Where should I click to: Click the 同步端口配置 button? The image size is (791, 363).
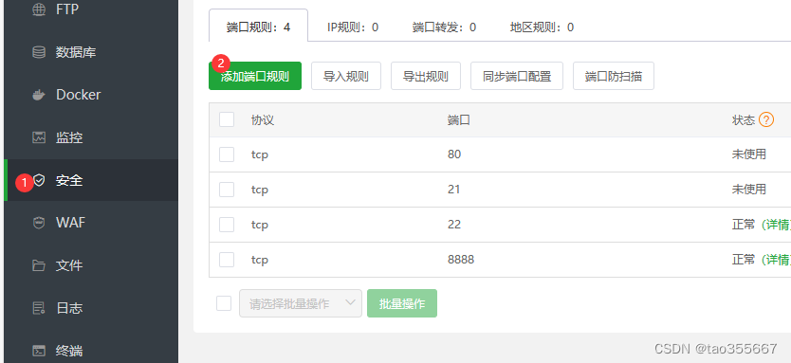click(x=517, y=76)
